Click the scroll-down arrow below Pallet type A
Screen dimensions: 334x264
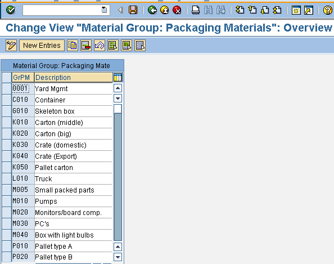(118, 257)
